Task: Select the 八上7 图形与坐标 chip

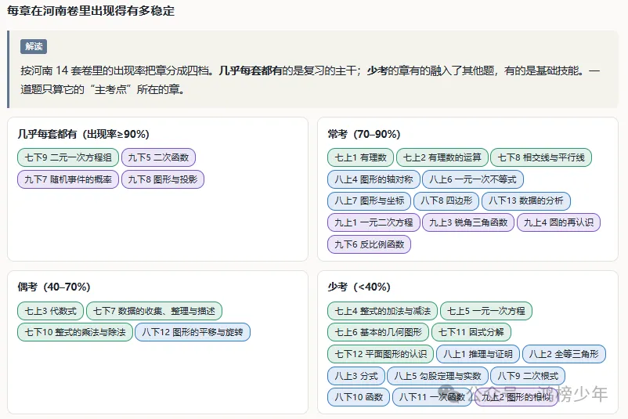Action: pyautogui.click(x=370, y=200)
